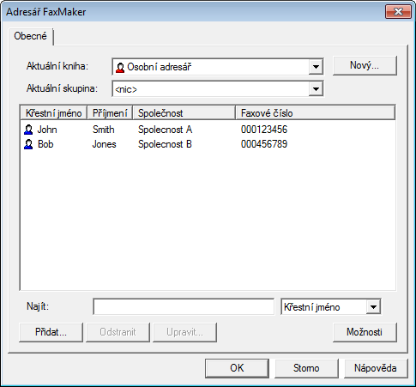Viewport: 416px width, 387px height.
Task: Select fax number 000123456
Action: tap(264, 130)
